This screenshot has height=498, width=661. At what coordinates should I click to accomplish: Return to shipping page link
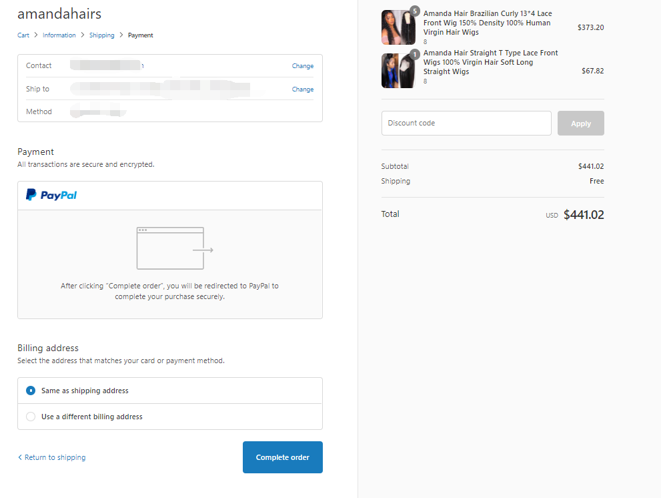click(x=52, y=457)
